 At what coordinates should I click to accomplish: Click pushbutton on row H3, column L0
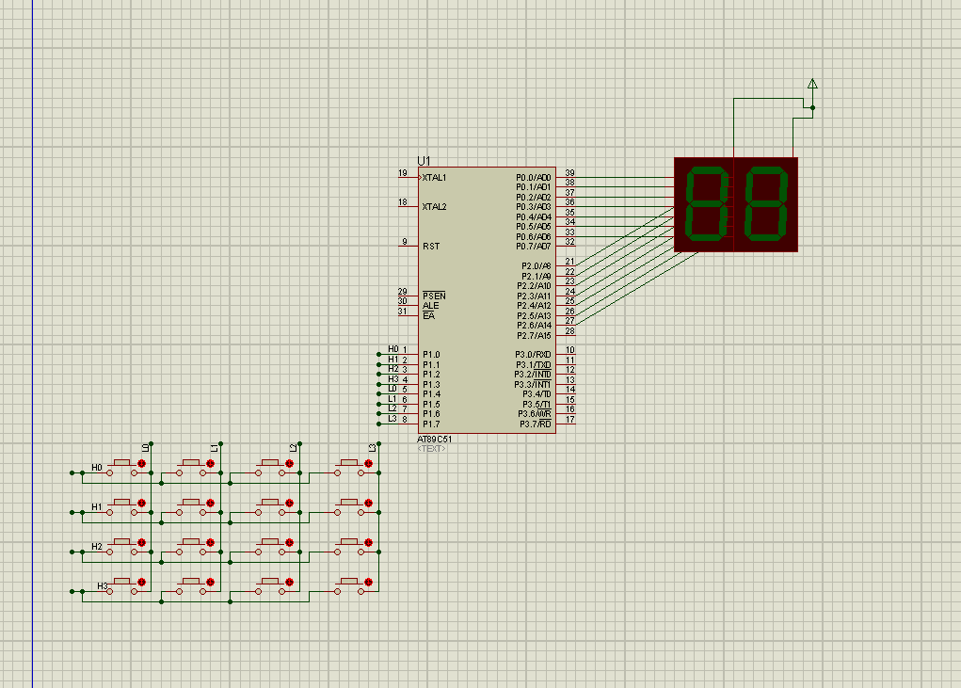pyautogui.click(x=122, y=585)
